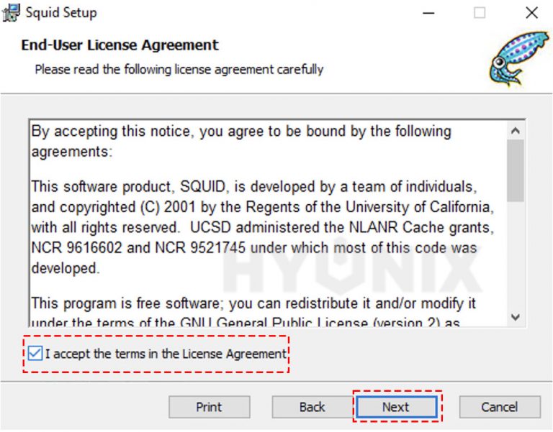Screen dimensions: 553x432
Task: Click the "End-User License Agreement" heading
Action: (x=120, y=45)
